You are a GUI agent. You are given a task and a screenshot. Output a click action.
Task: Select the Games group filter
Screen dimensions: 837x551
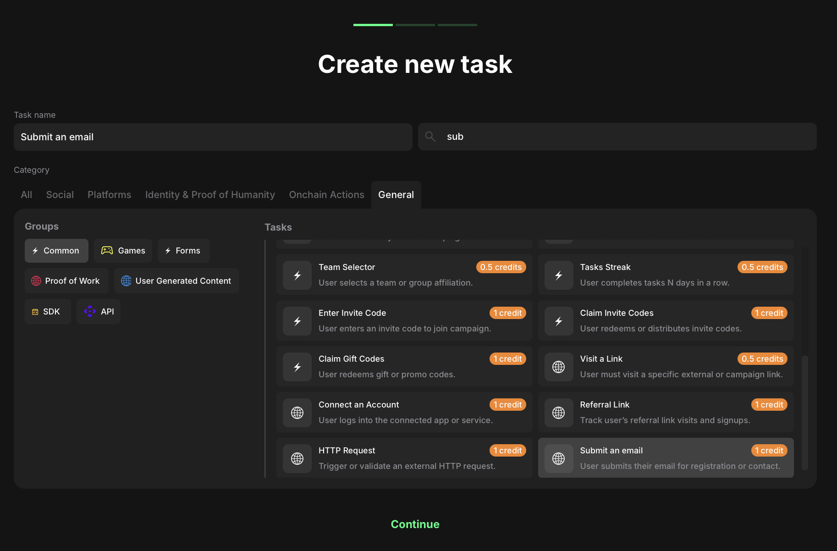coord(123,251)
